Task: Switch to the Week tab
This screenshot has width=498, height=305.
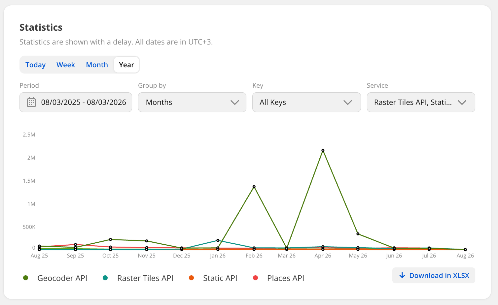Action: click(x=66, y=65)
